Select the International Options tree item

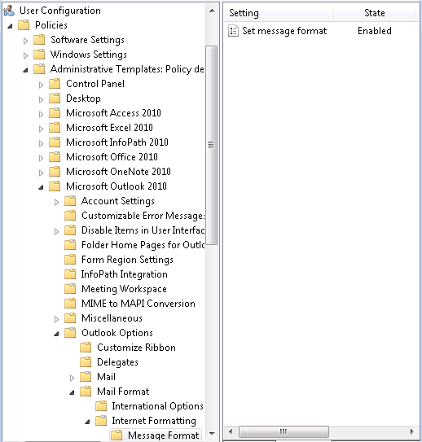click(x=157, y=406)
